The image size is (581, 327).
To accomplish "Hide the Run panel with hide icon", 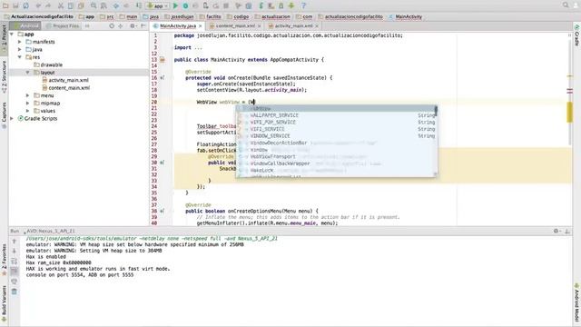I will coord(567,231).
